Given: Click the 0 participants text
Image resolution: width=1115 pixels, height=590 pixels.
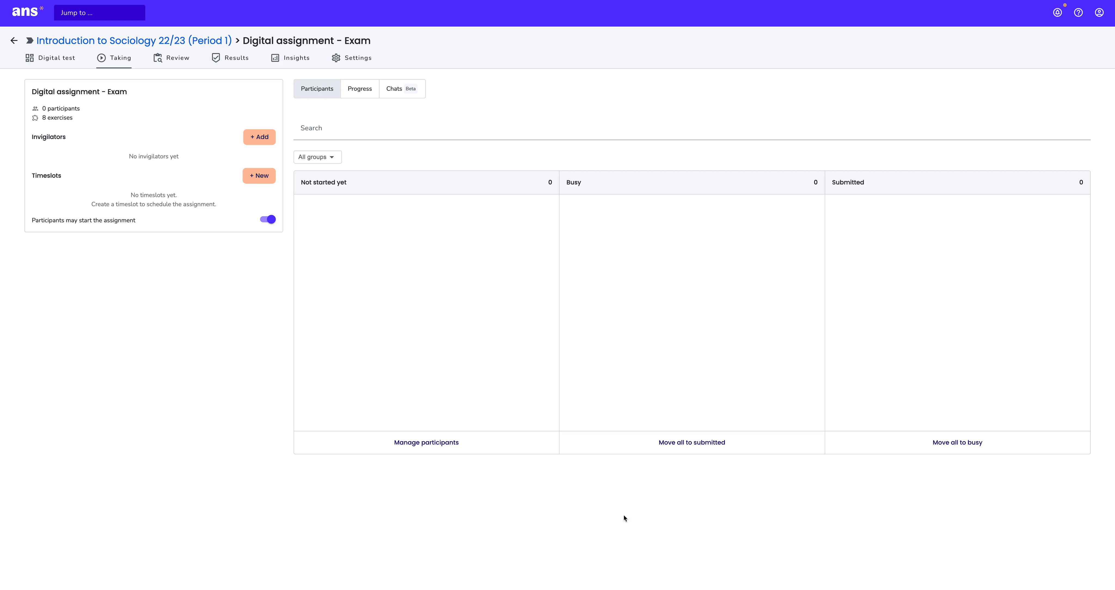Looking at the screenshot, I should tap(61, 108).
